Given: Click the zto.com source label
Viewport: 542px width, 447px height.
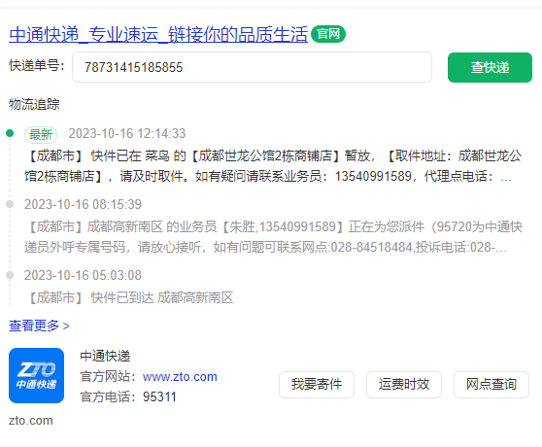Looking at the screenshot, I should coord(31,421).
